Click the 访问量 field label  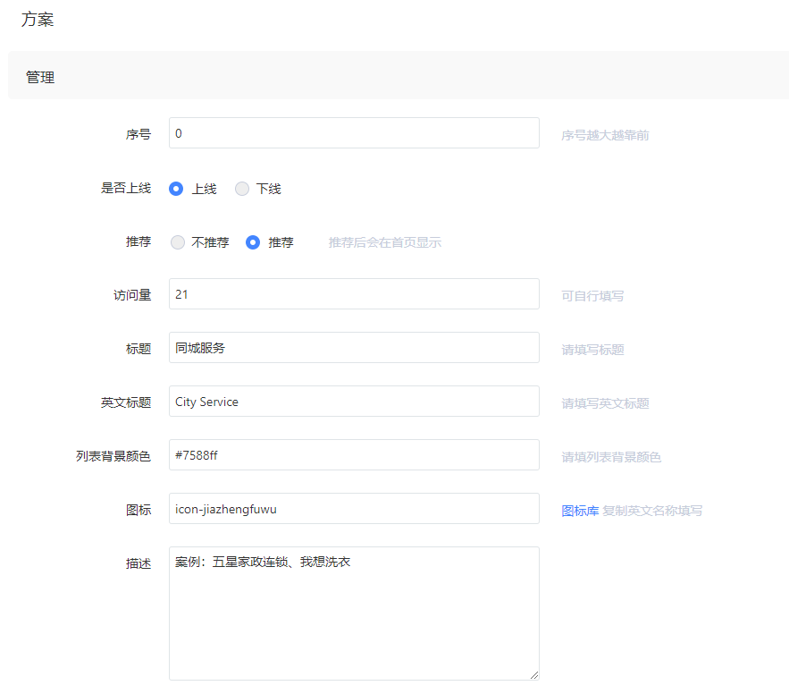point(132,295)
